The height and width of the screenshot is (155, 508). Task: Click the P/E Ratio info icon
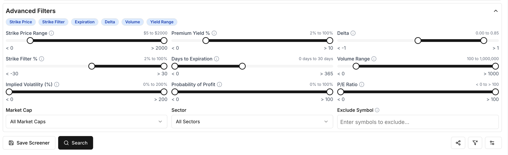(x=362, y=84)
